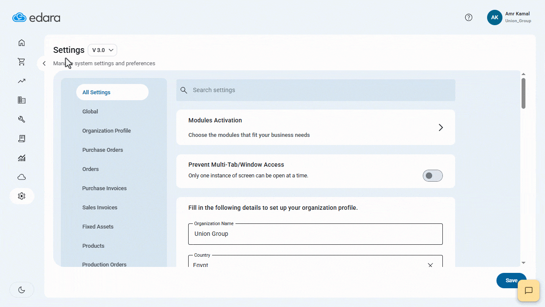
Task: Click the Save button
Action: [511, 280]
